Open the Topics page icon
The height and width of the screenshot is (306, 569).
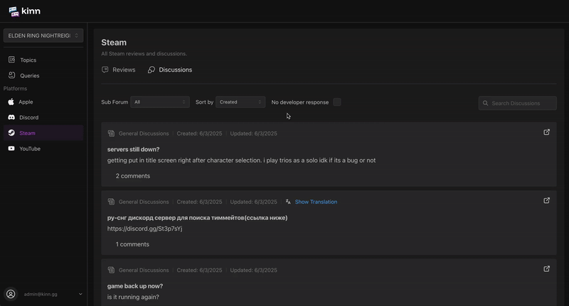[11, 60]
